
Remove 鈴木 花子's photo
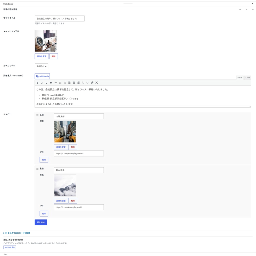(73, 201)
